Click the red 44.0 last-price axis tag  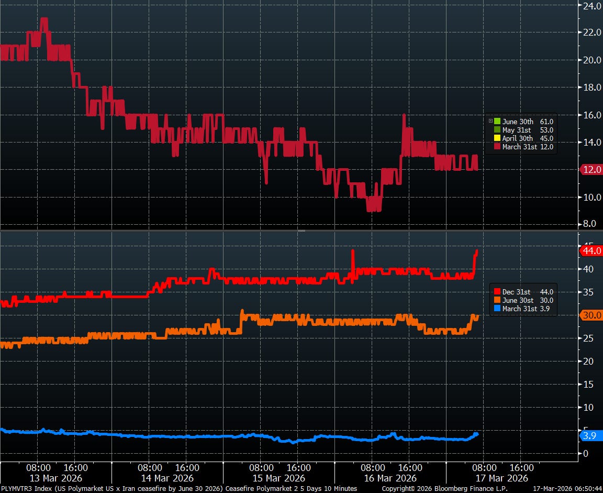pos(591,250)
